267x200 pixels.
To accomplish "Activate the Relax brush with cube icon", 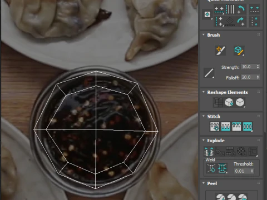I will click(x=239, y=51).
